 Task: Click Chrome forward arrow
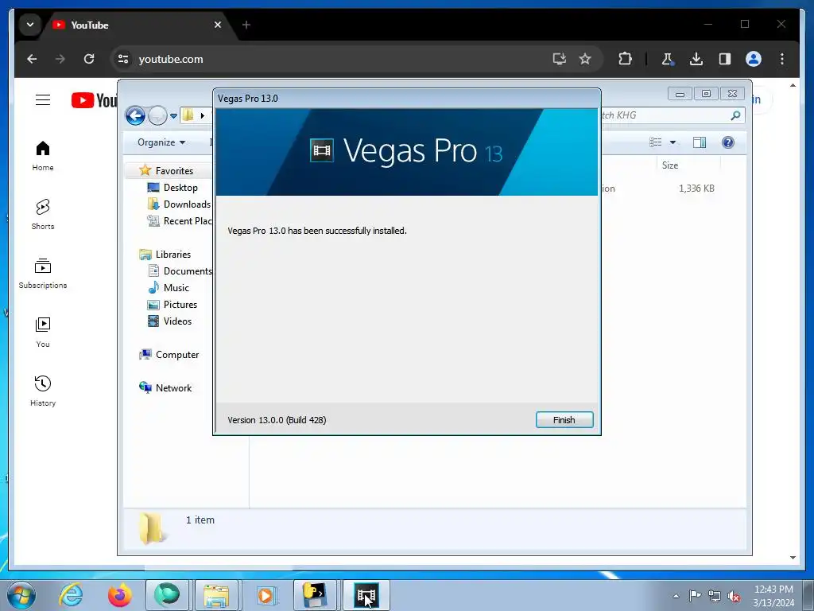(60, 59)
